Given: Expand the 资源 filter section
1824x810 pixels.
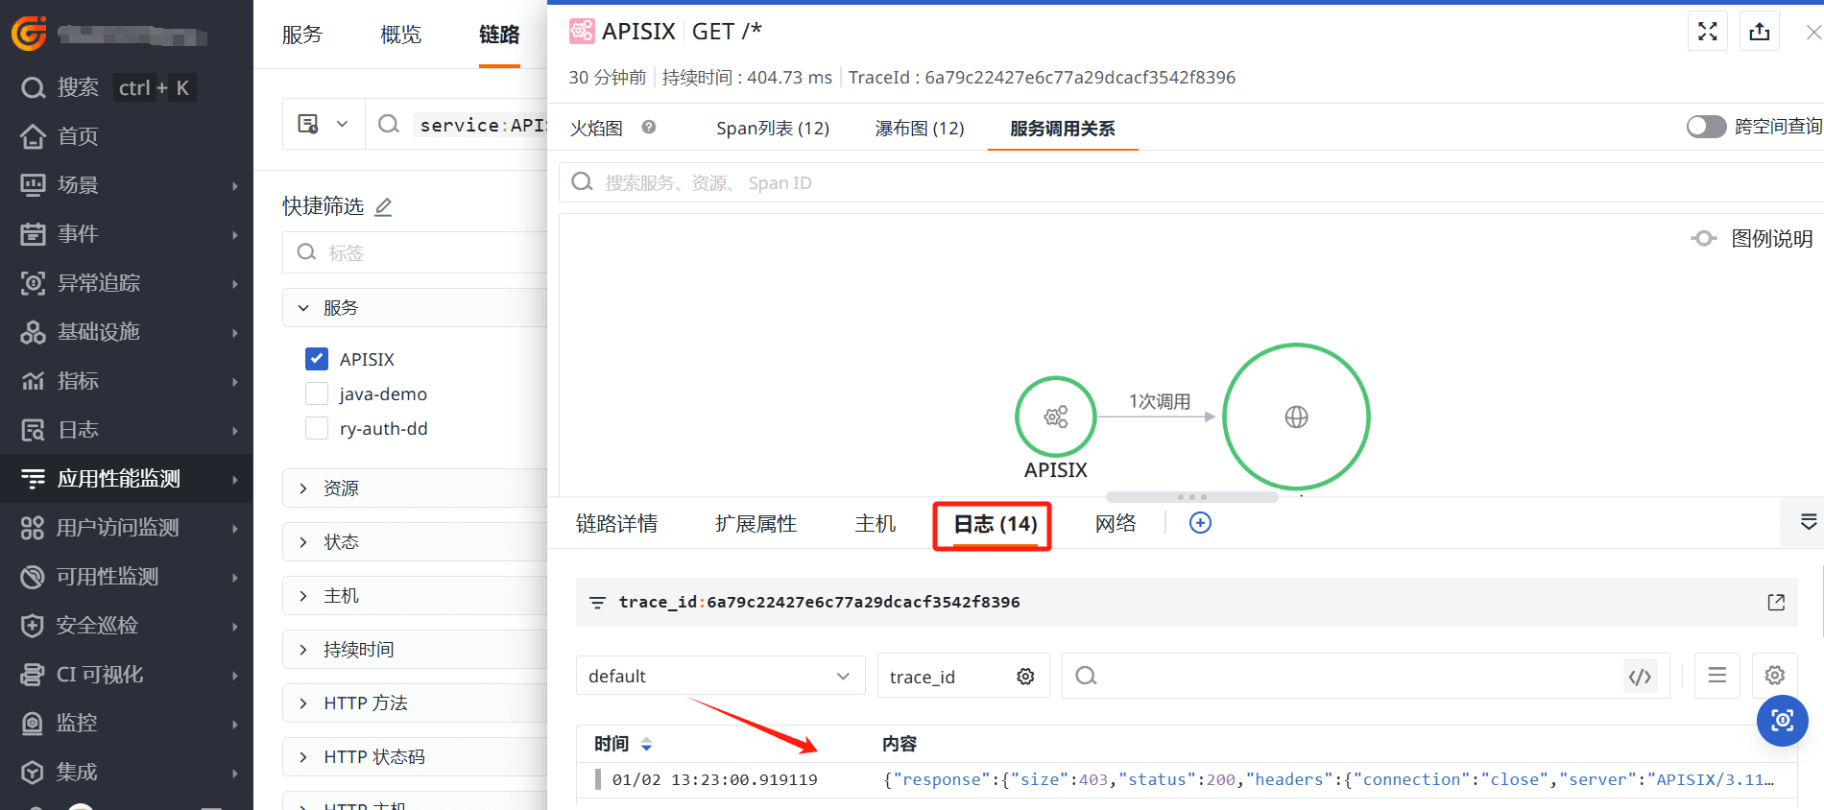Looking at the screenshot, I should tap(415, 488).
